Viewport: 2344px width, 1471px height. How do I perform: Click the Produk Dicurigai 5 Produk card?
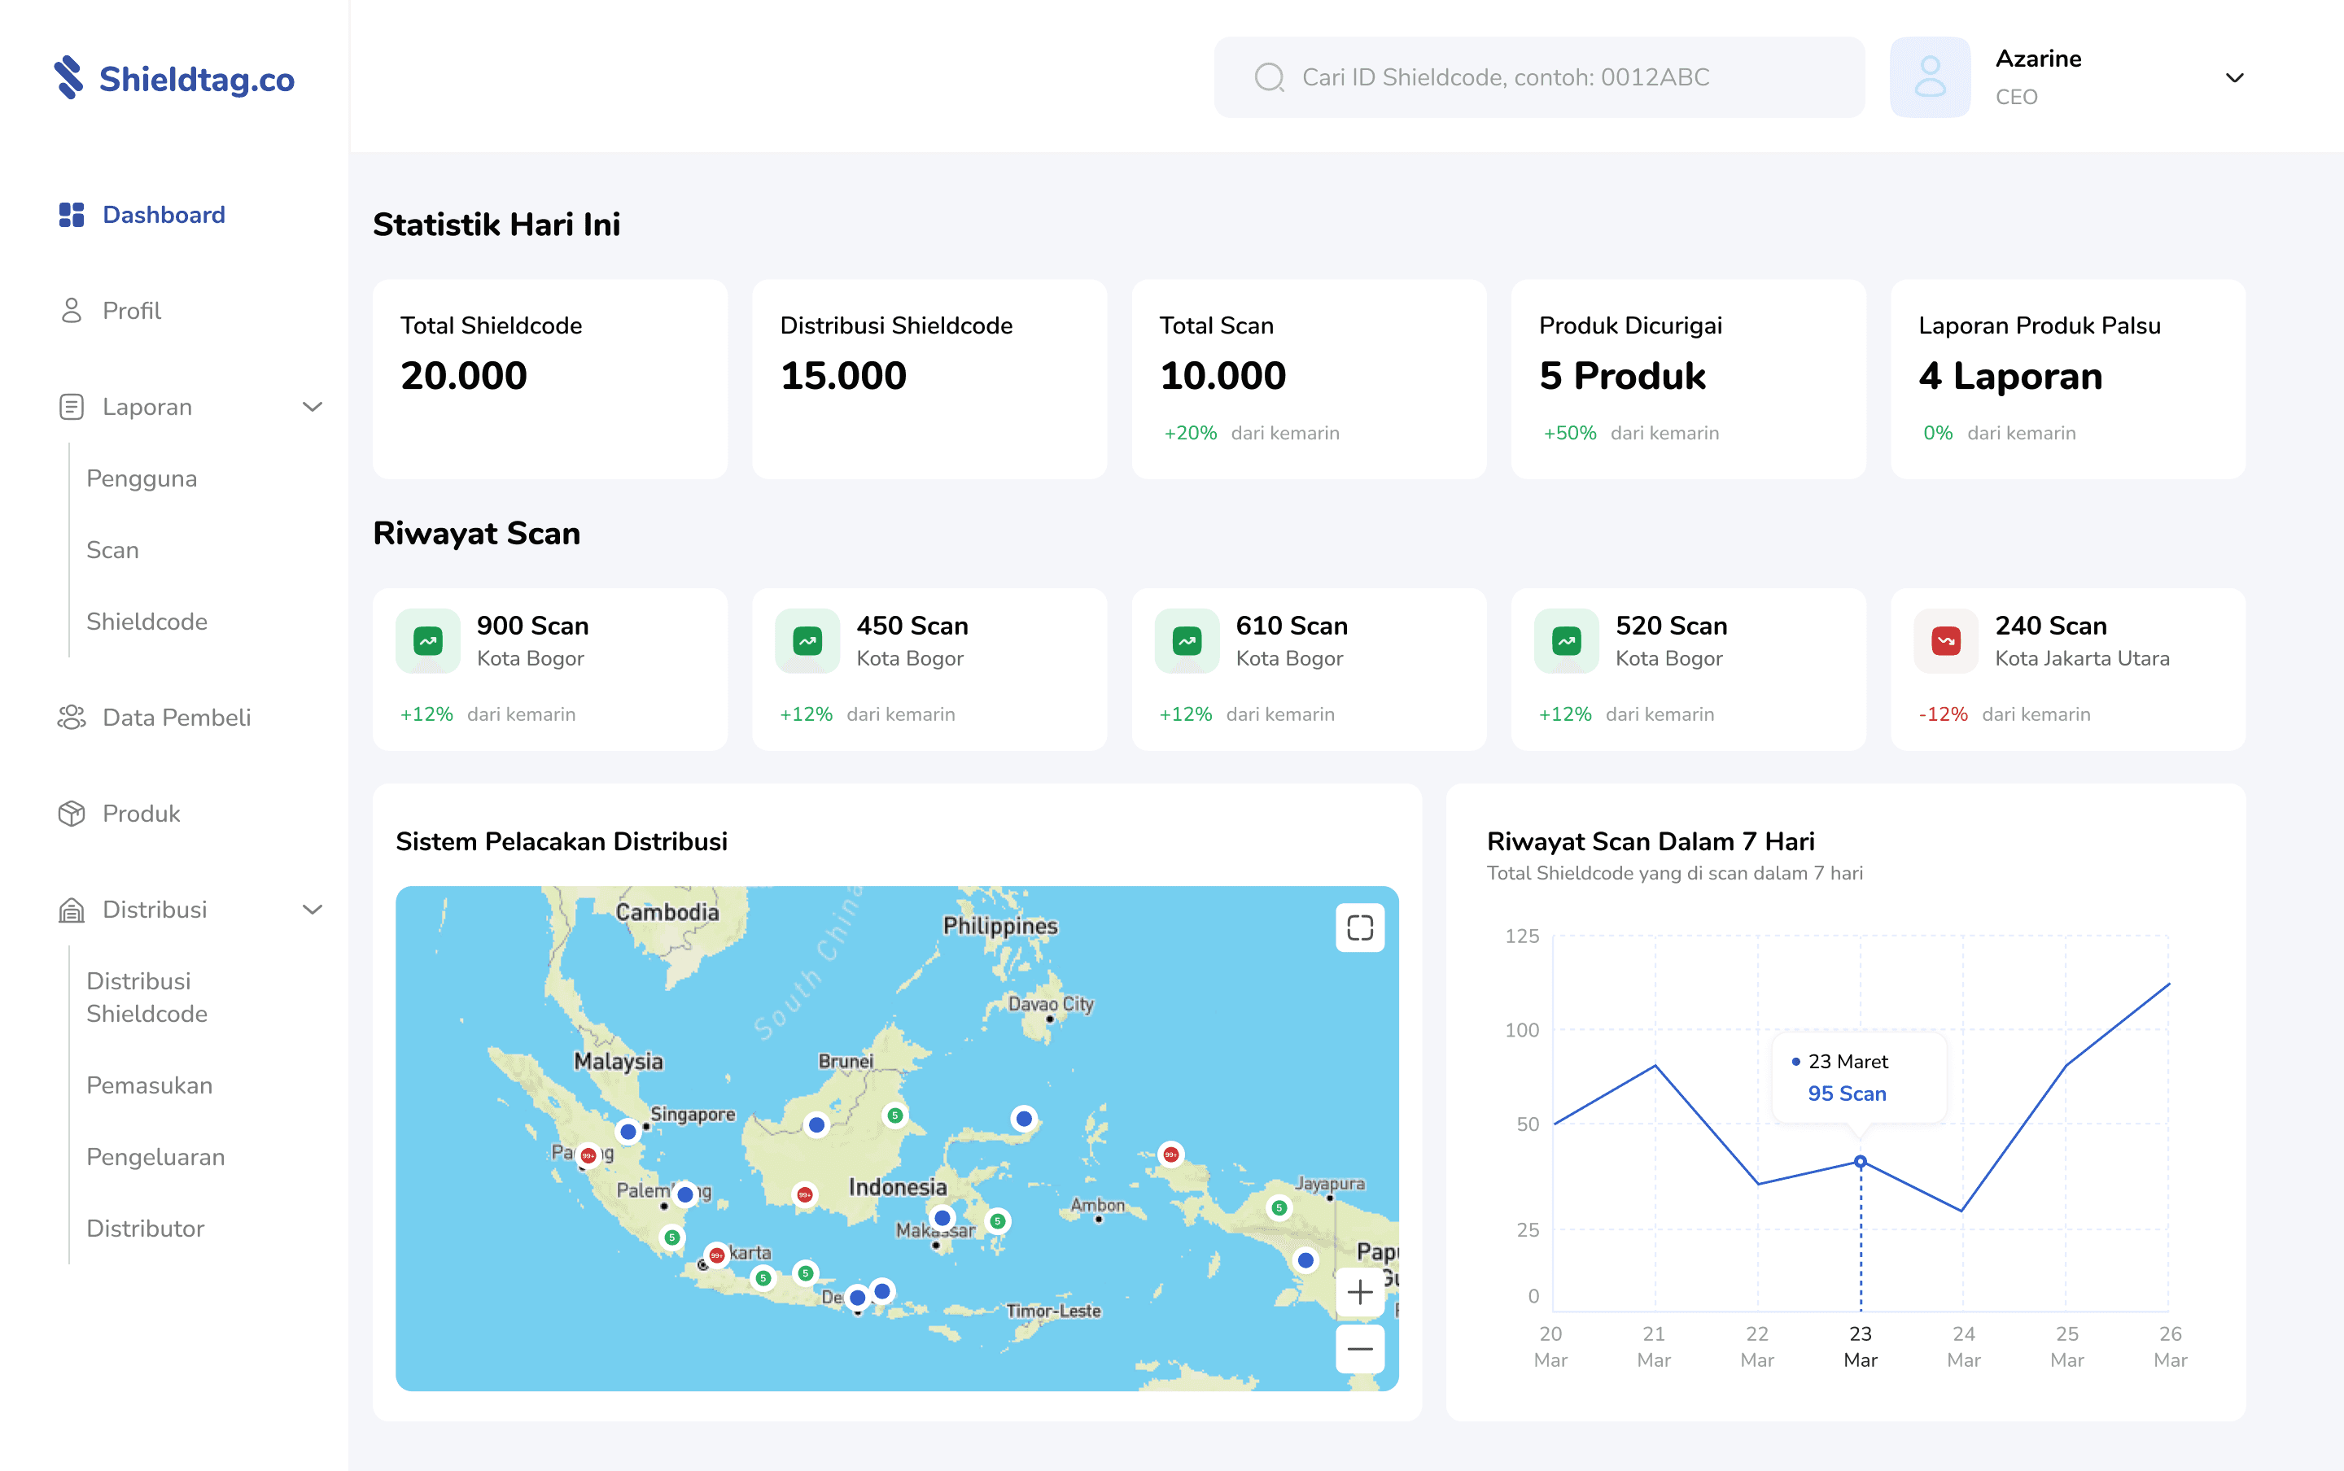tap(1688, 379)
